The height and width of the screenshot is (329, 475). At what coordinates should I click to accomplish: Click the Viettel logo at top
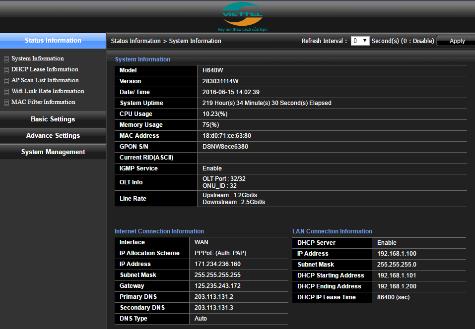[242, 15]
